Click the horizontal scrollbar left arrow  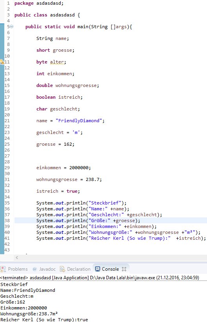[17, 257]
